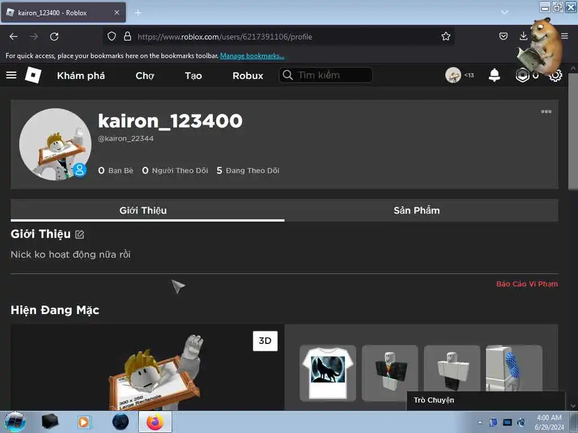Click the kairon_123400 profile avatar picture
Screen dimensions: 578x433
(x=55, y=144)
